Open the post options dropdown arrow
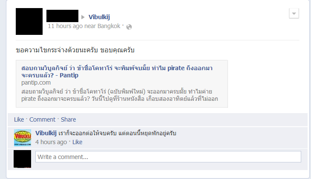311x179 pixels. click(x=294, y=14)
